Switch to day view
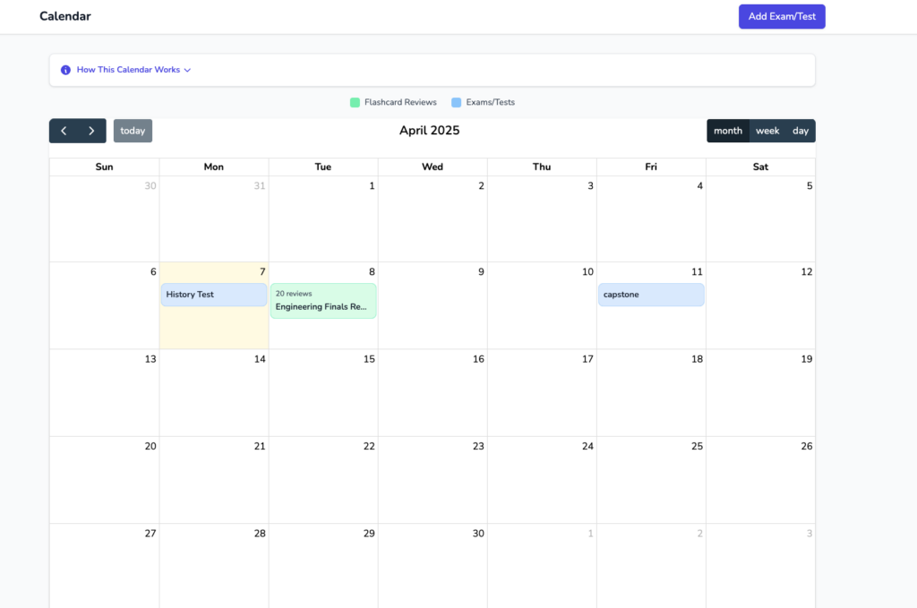This screenshot has width=917, height=608. (x=801, y=131)
